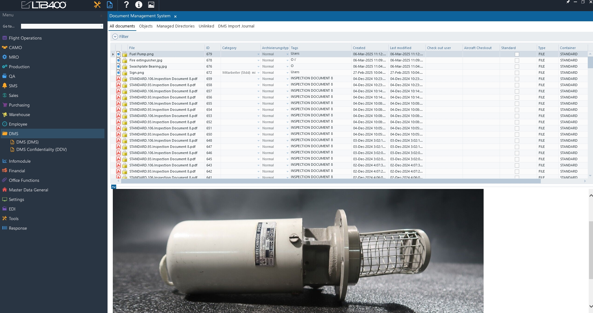This screenshot has height=313, width=593.
Task: Open the Go to dropdown list
Action: pyautogui.click(x=101, y=27)
